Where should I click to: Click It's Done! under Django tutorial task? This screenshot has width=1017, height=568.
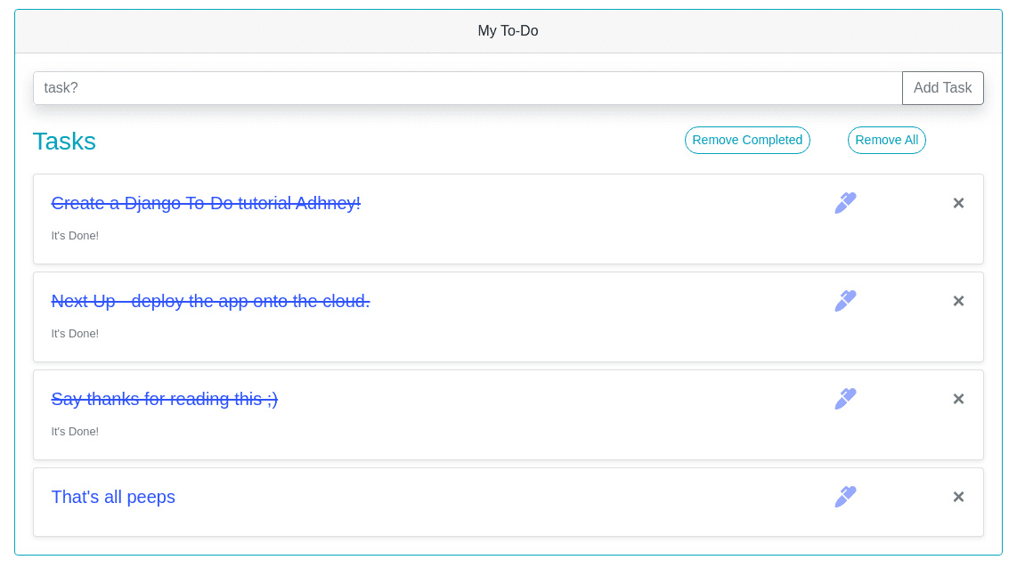click(75, 235)
